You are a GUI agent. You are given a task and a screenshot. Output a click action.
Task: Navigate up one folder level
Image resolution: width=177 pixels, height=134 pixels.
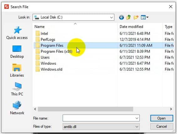coord(129,17)
